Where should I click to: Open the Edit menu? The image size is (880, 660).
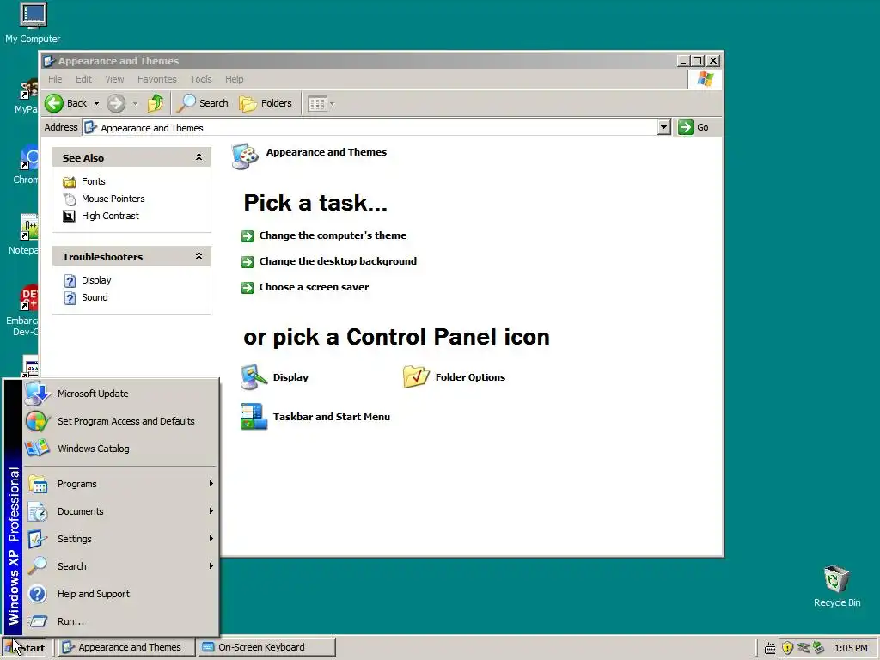pos(83,79)
